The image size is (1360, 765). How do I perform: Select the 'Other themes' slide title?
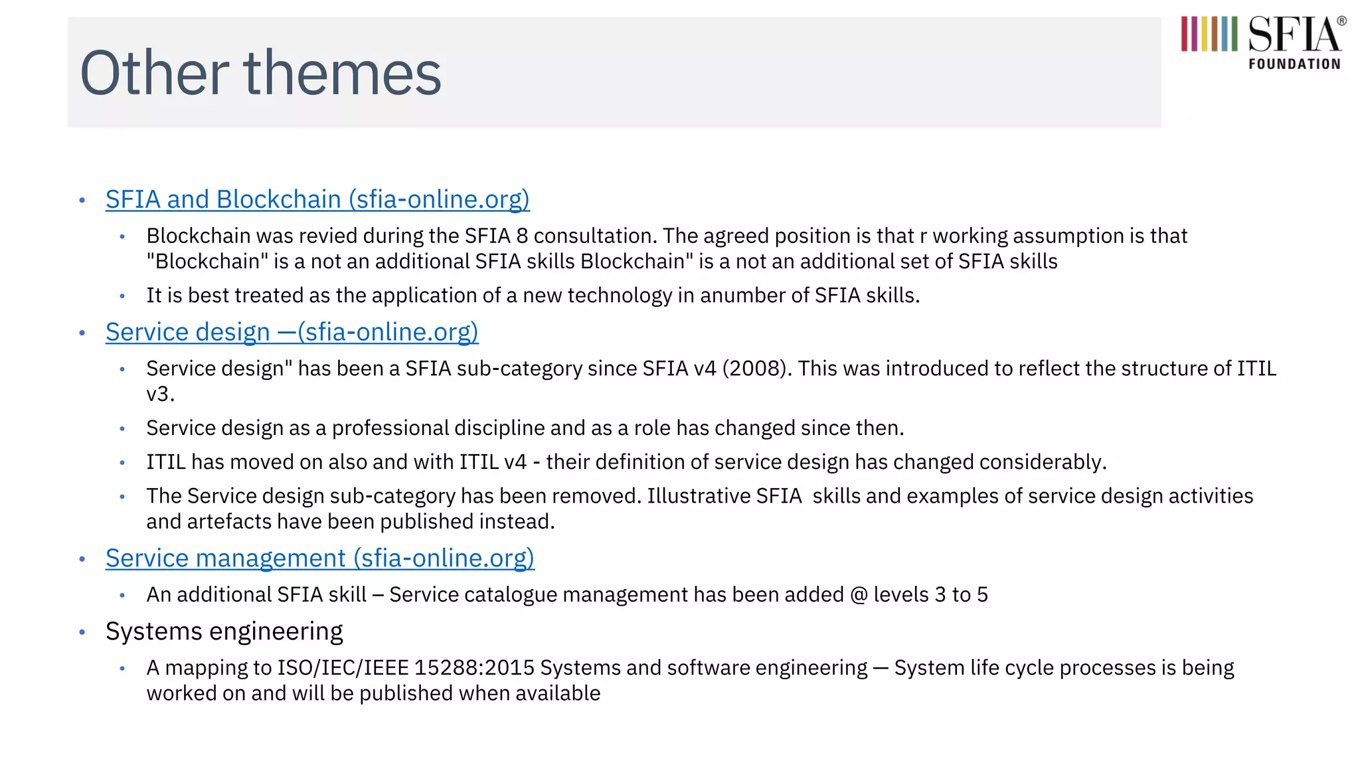(x=260, y=72)
